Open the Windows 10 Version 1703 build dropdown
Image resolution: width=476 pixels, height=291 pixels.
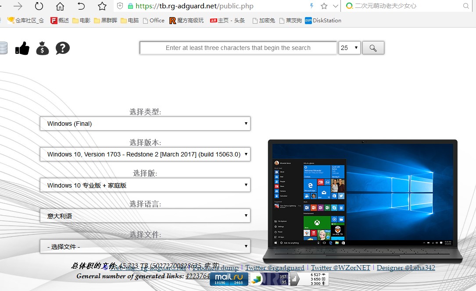pos(145,154)
